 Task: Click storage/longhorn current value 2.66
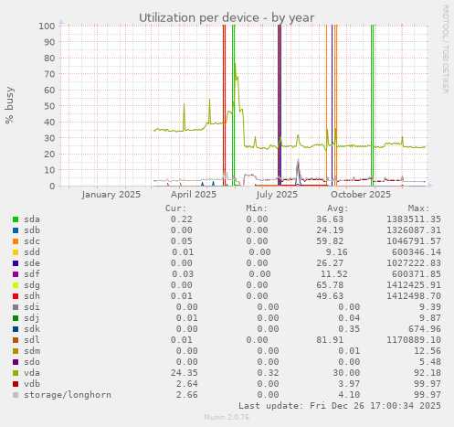(x=187, y=395)
